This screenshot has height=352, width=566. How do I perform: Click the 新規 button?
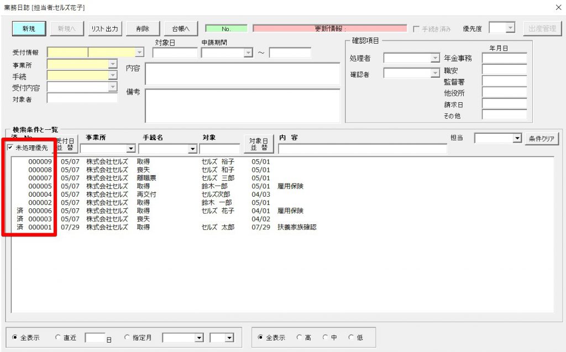click(29, 29)
